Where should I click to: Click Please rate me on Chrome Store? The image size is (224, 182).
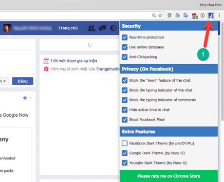(x=168, y=176)
